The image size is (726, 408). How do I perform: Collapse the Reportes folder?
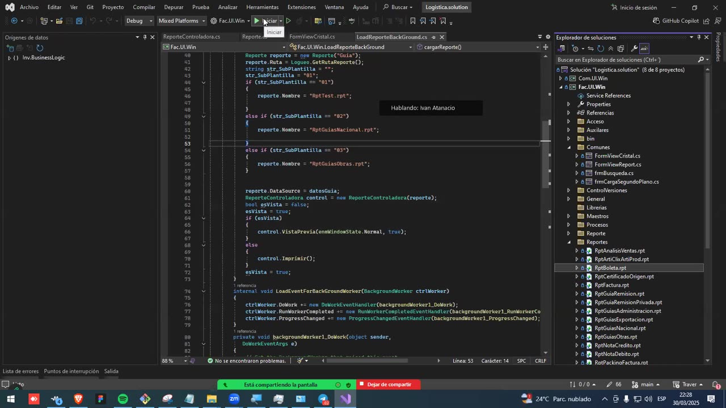coord(568,242)
